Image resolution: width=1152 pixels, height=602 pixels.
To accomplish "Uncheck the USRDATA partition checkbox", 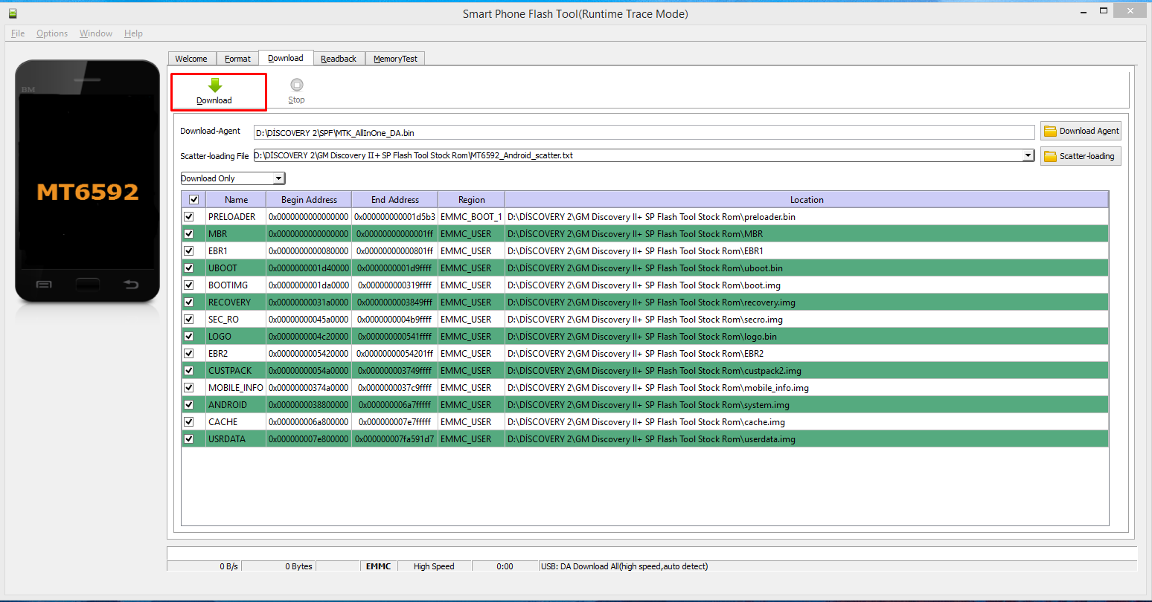I will pyautogui.click(x=189, y=439).
